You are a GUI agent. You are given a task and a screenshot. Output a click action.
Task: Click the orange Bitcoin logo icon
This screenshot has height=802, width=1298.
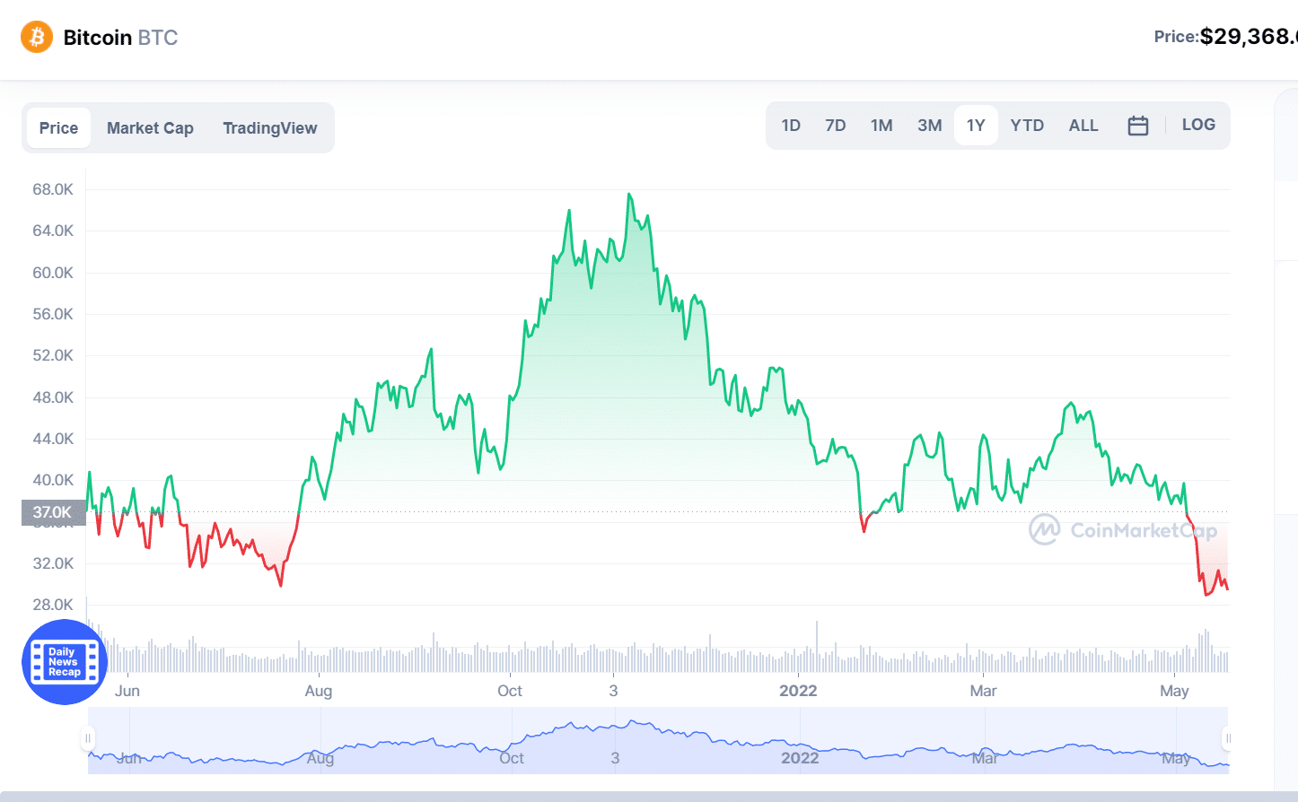[x=37, y=37]
